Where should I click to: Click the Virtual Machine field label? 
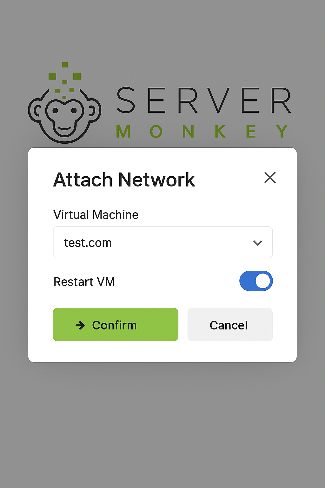pyautogui.click(x=96, y=215)
